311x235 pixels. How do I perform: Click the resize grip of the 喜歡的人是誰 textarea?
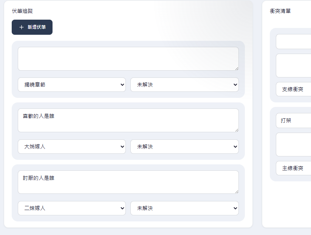[x=237, y=130]
